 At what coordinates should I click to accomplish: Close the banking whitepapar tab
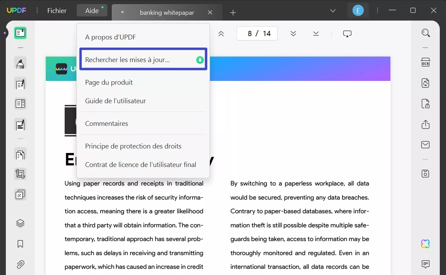click(x=210, y=12)
